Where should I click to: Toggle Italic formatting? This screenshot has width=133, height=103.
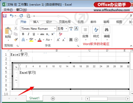coord(28,34)
